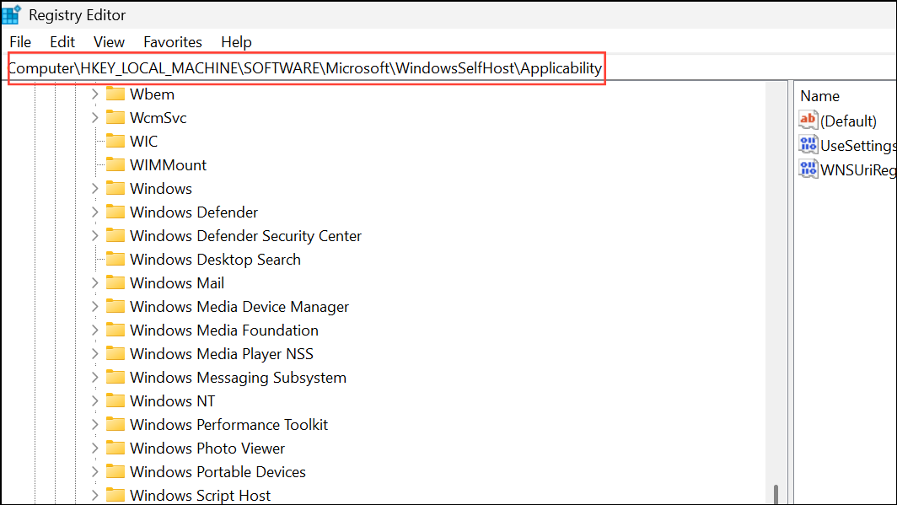Screen dimensions: 897x505
Task: Select the Windows NT label
Action: coord(172,401)
